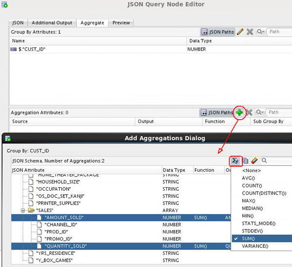
Task: Select the $."CUST_ID" group by row
Action: pos(150,49)
